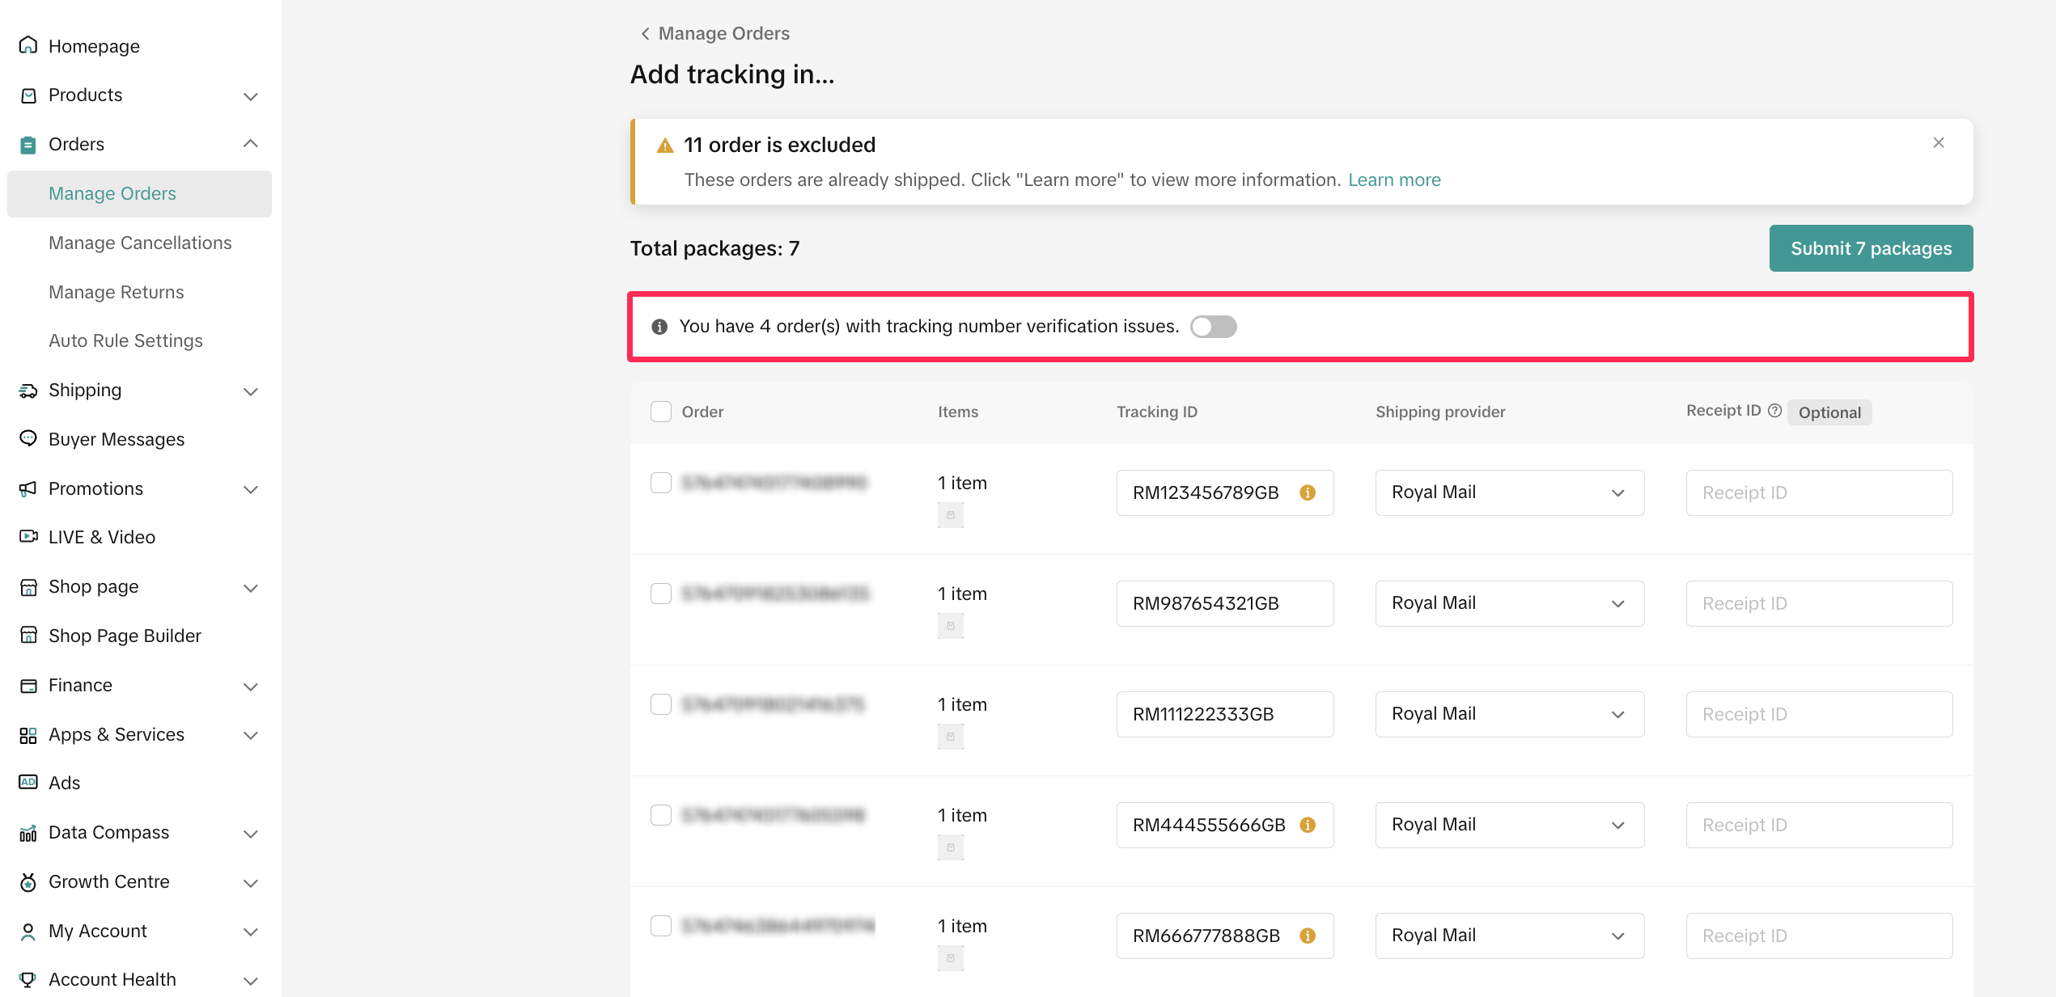Expand the Products sidebar section
Viewport: 2056px width, 997px height.
[x=250, y=95]
